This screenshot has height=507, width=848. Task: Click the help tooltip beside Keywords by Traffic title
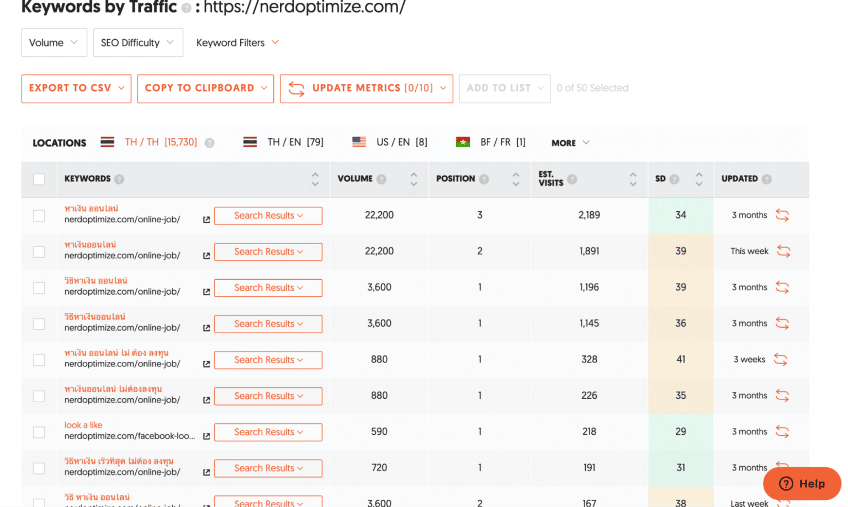coord(187,8)
